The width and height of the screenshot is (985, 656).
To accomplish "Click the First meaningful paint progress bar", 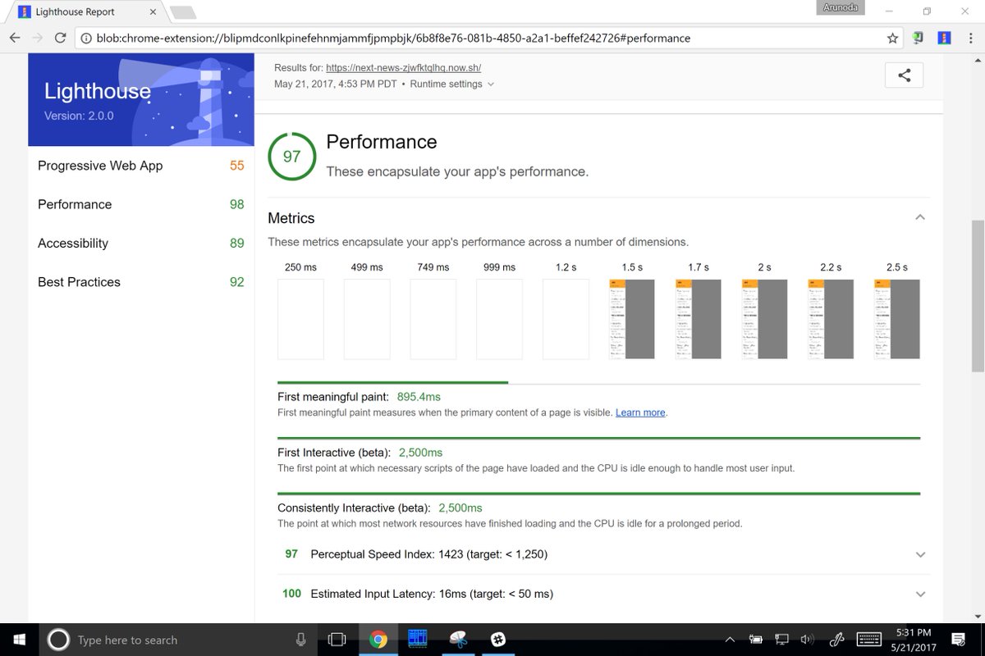I will pyautogui.click(x=598, y=382).
